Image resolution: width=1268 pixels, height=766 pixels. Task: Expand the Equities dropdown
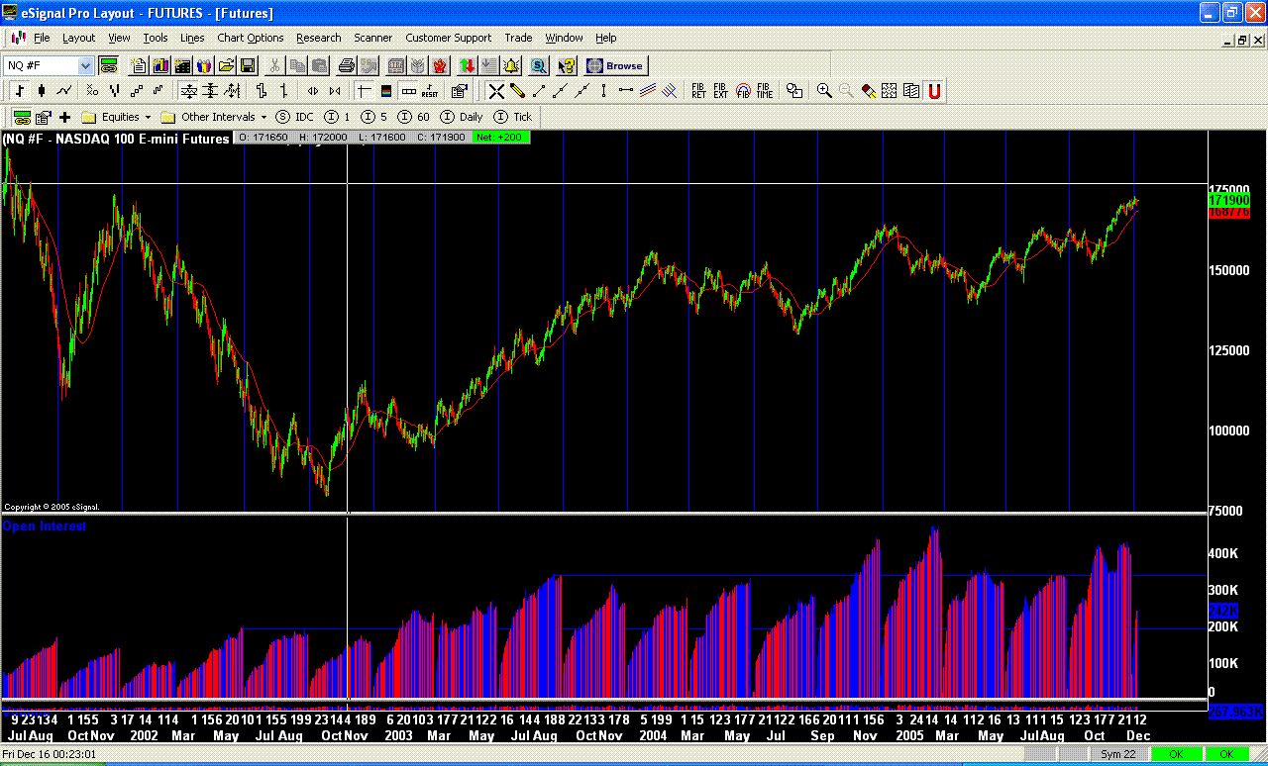(148, 117)
